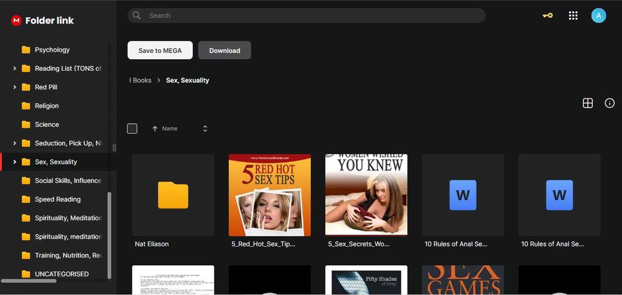Open the Nat Eliason folder tile
The height and width of the screenshot is (295, 622).
pyautogui.click(x=173, y=195)
